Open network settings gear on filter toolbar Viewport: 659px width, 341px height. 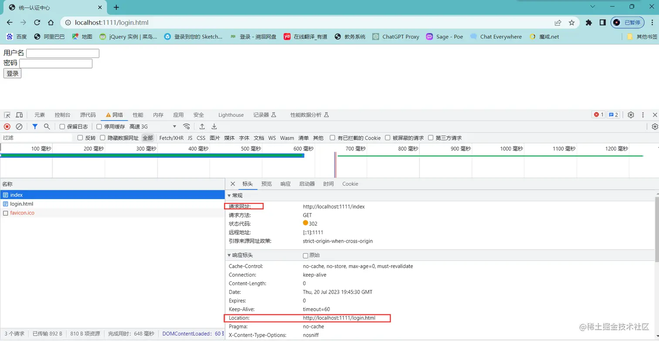(x=655, y=127)
